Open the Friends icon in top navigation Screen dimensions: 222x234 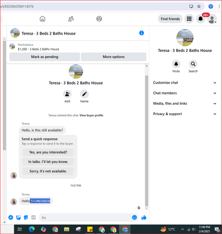[x=71, y=19]
